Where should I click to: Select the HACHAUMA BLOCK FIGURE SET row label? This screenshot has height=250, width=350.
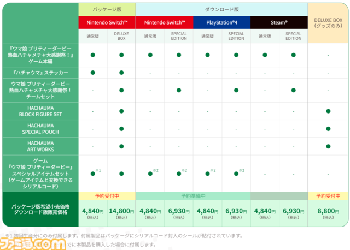(40, 111)
